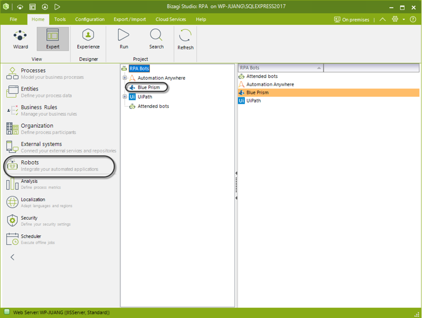The width and height of the screenshot is (422, 318).
Task: Select Blue Prism in the tree
Action: 149,87
